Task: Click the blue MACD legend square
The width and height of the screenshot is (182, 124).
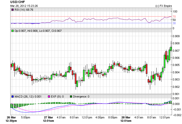Action: pos(13,97)
